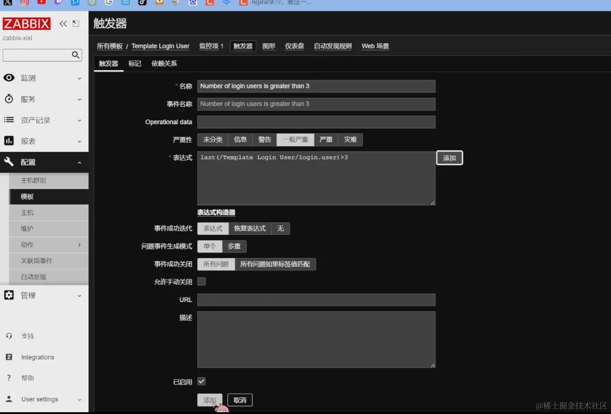The width and height of the screenshot is (611, 414).
Task: Collapse the sidebar with the double-arrow icon
Action: click(x=63, y=24)
